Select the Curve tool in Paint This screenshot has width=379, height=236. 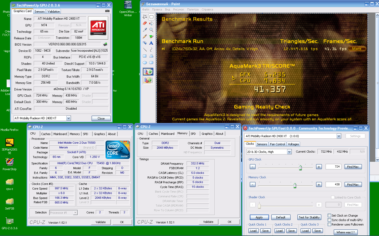tap(151, 50)
